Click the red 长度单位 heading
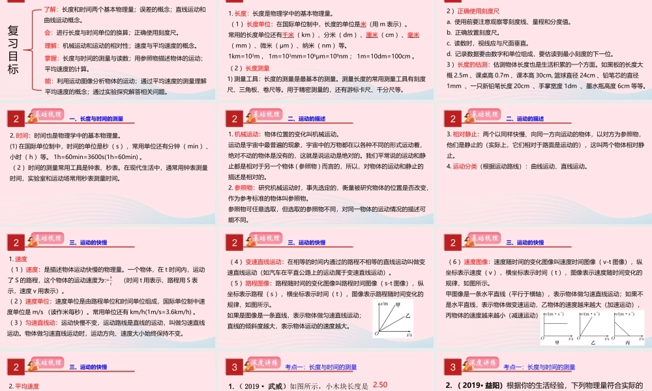 point(258,24)
